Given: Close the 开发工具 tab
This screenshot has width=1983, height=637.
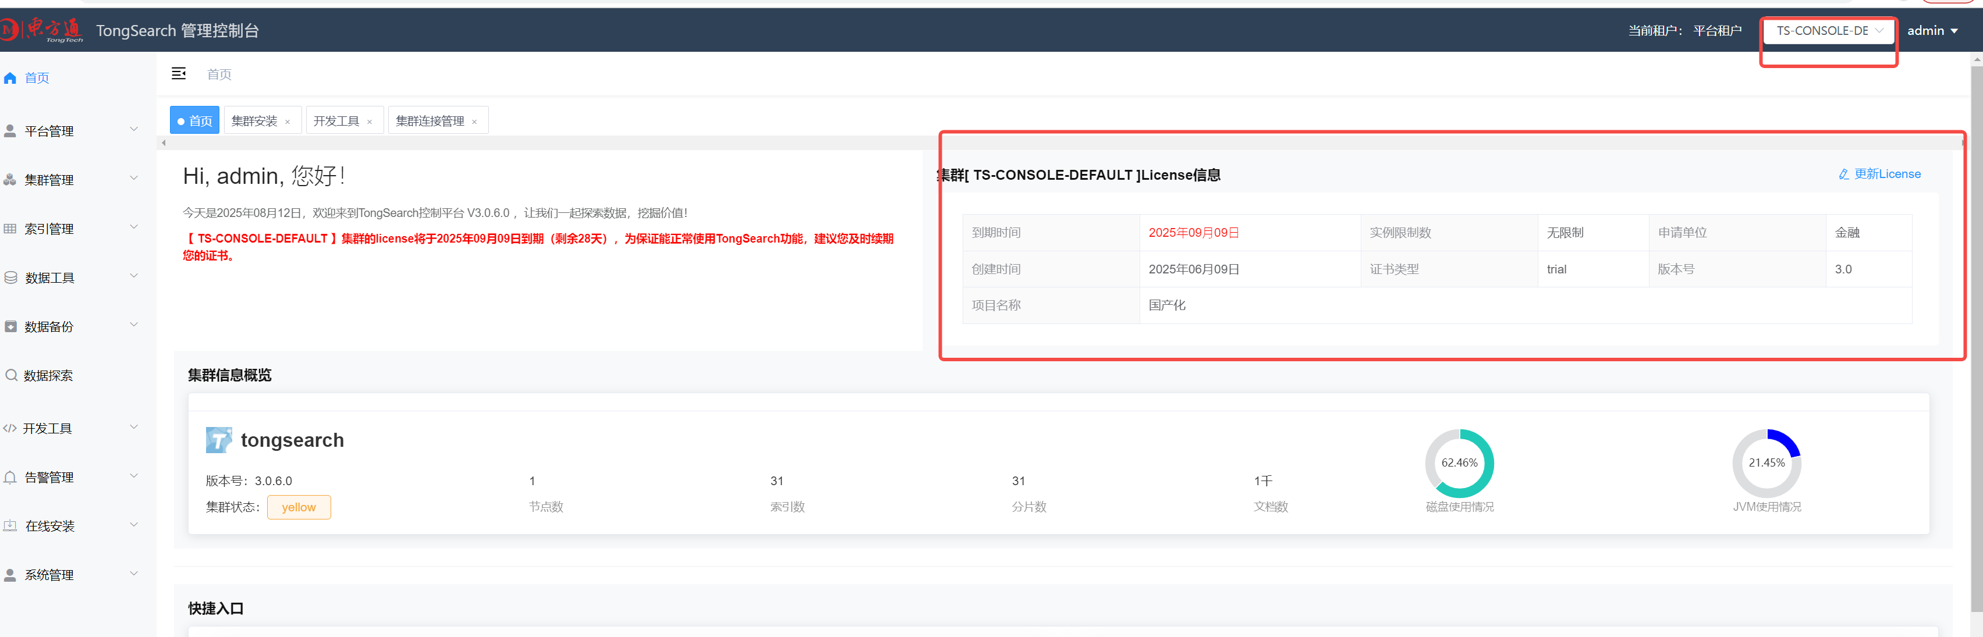Looking at the screenshot, I should [370, 122].
